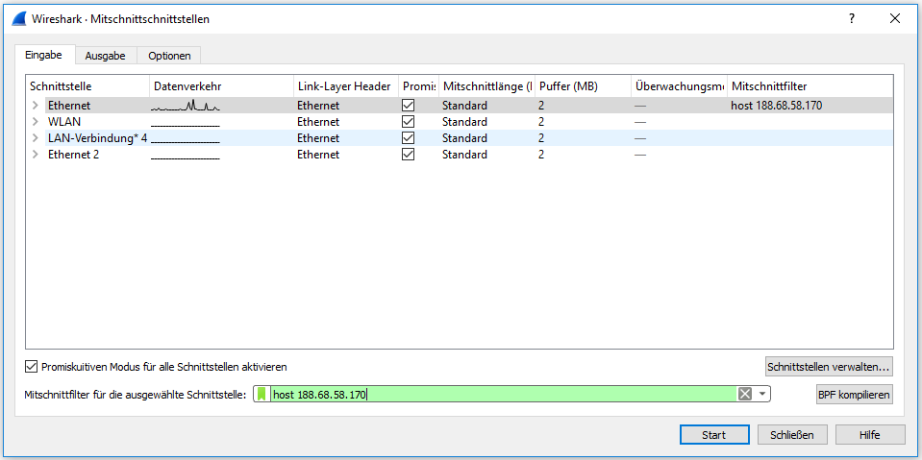
Task: Click the Wireshark shark fin title icon
Action: (x=16, y=18)
